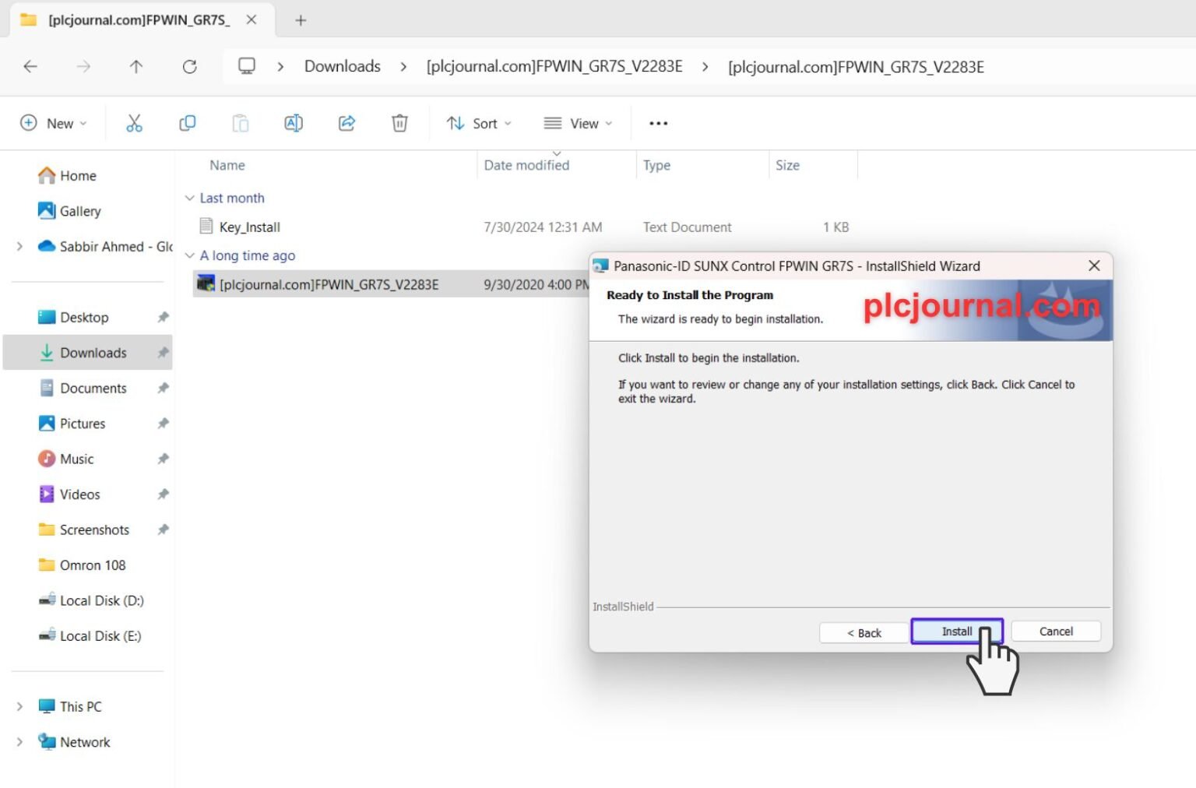Click the Copy icon in toolbar

point(187,123)
